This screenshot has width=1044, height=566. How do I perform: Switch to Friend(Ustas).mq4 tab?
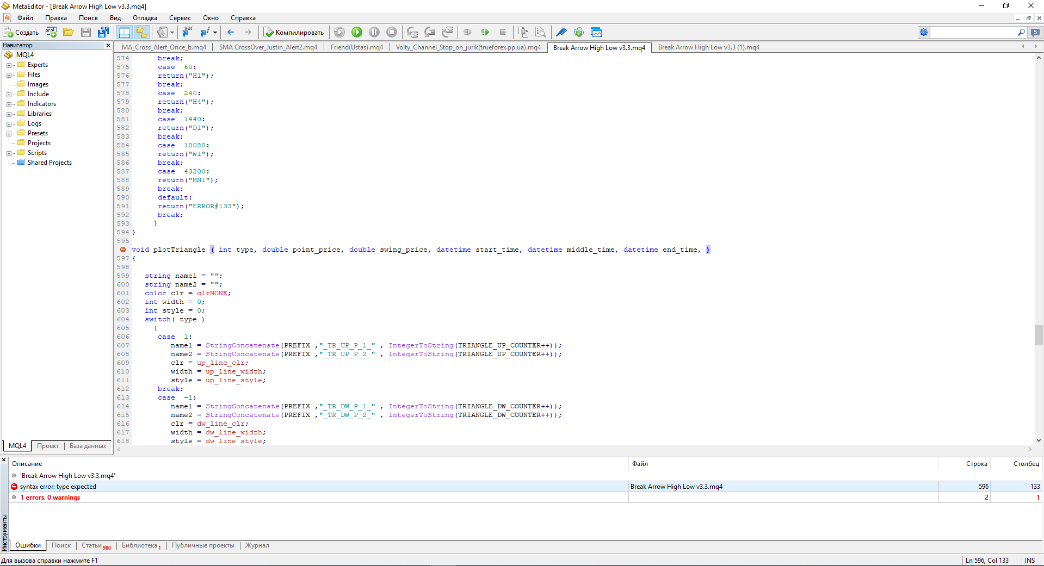[356, 47]
